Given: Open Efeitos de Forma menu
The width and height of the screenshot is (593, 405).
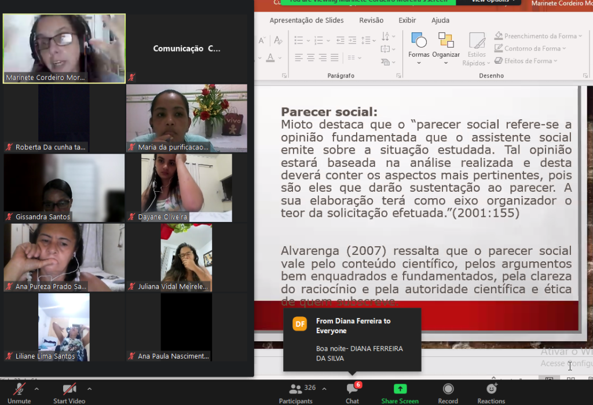Looking at the screenshot, I should 526,61.
